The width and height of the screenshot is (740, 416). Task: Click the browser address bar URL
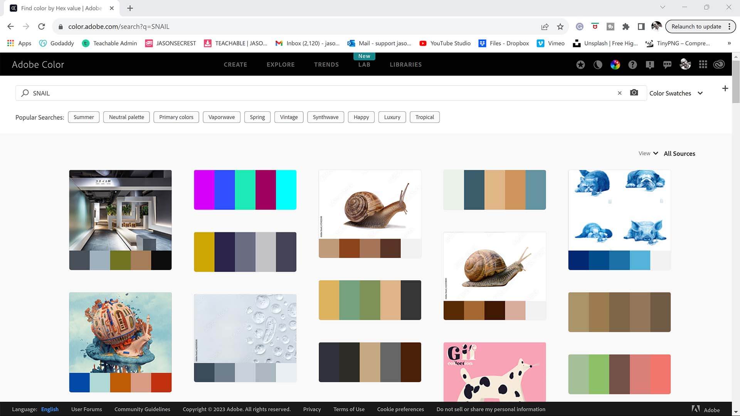(x=119, y=27)
